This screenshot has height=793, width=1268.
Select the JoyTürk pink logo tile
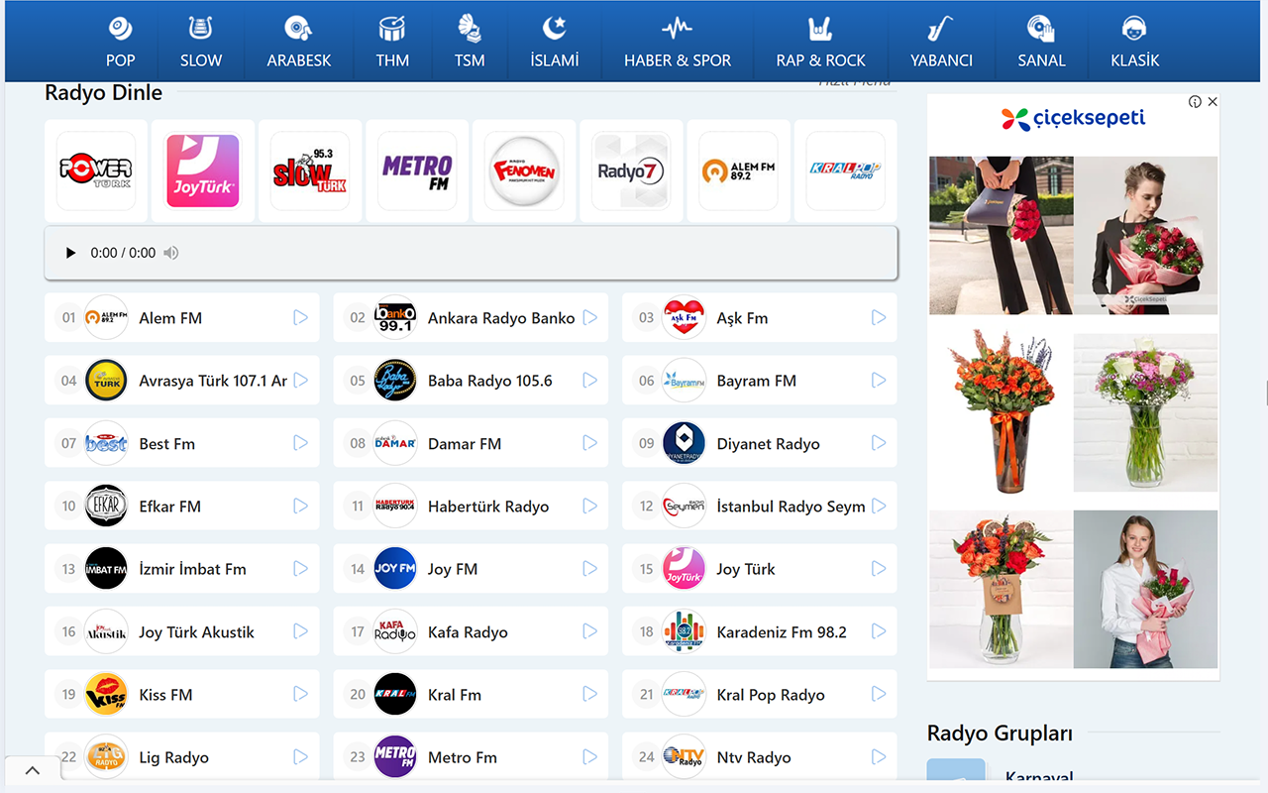tap(203, 171)
